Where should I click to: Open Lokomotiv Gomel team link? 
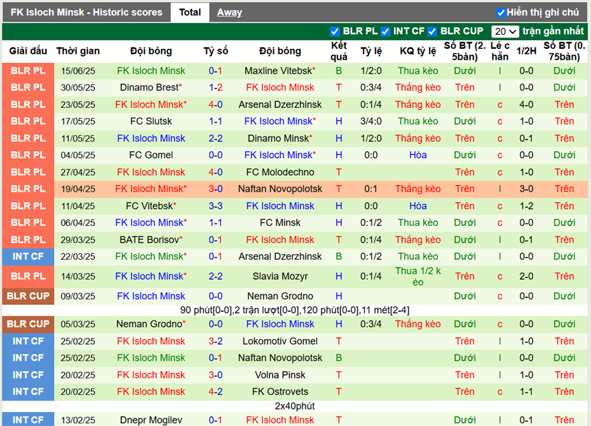point(280,342)
